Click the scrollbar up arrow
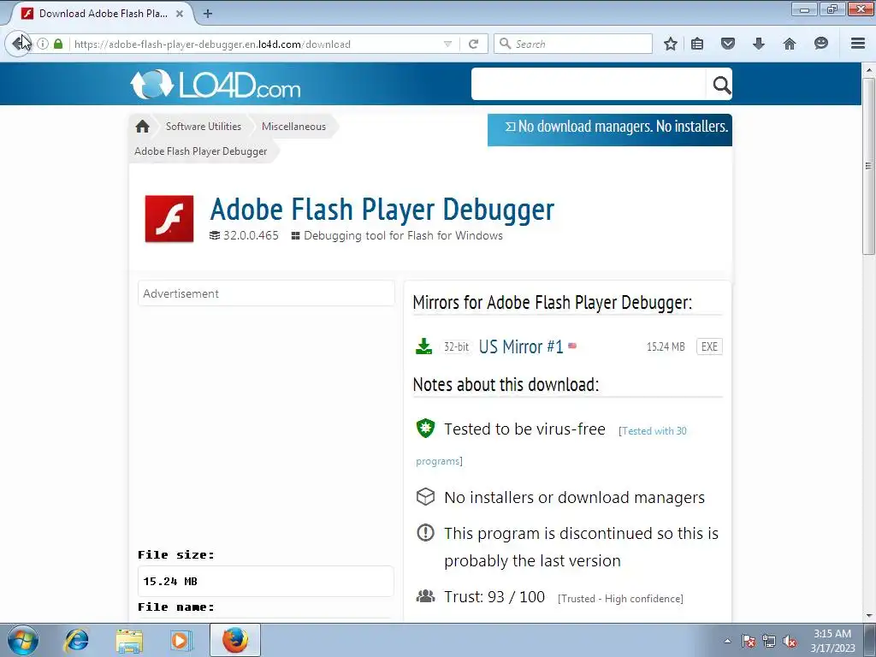 [868, 70]
